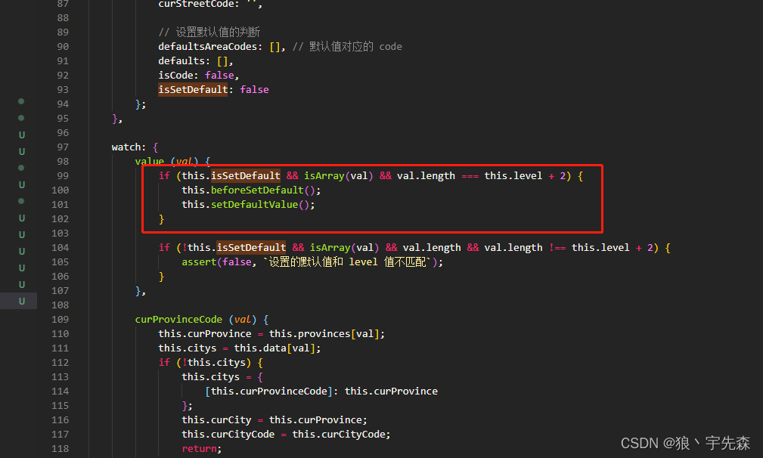Click the string 设置的默认值和 level 值不匹配
Image resolution: width=763 pixels, height=458 pixels.
[x=347, y=262]
